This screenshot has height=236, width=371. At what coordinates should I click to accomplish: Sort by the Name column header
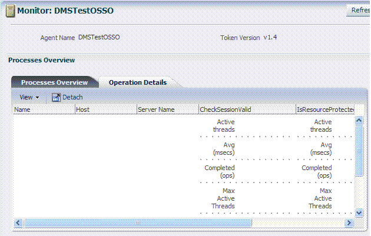pos(44,109)
